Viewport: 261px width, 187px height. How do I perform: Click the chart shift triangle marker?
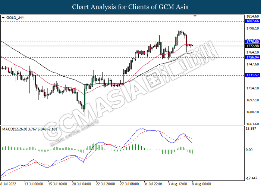[195, 16]
